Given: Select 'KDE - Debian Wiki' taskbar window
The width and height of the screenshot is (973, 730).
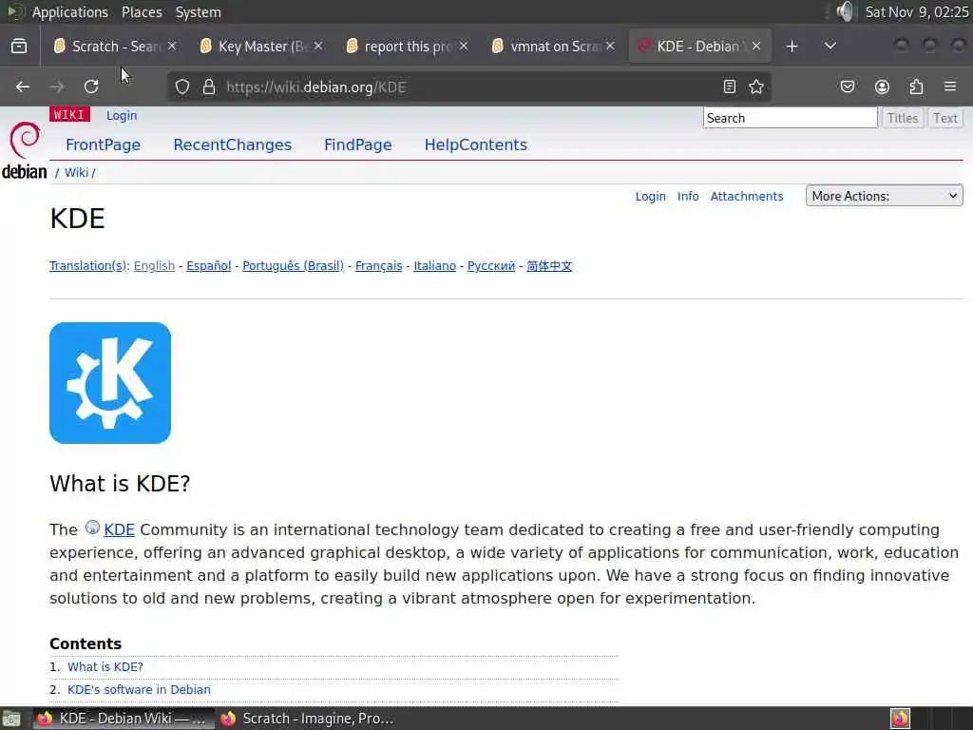Looking at the screenshot, I should (123, 719).
